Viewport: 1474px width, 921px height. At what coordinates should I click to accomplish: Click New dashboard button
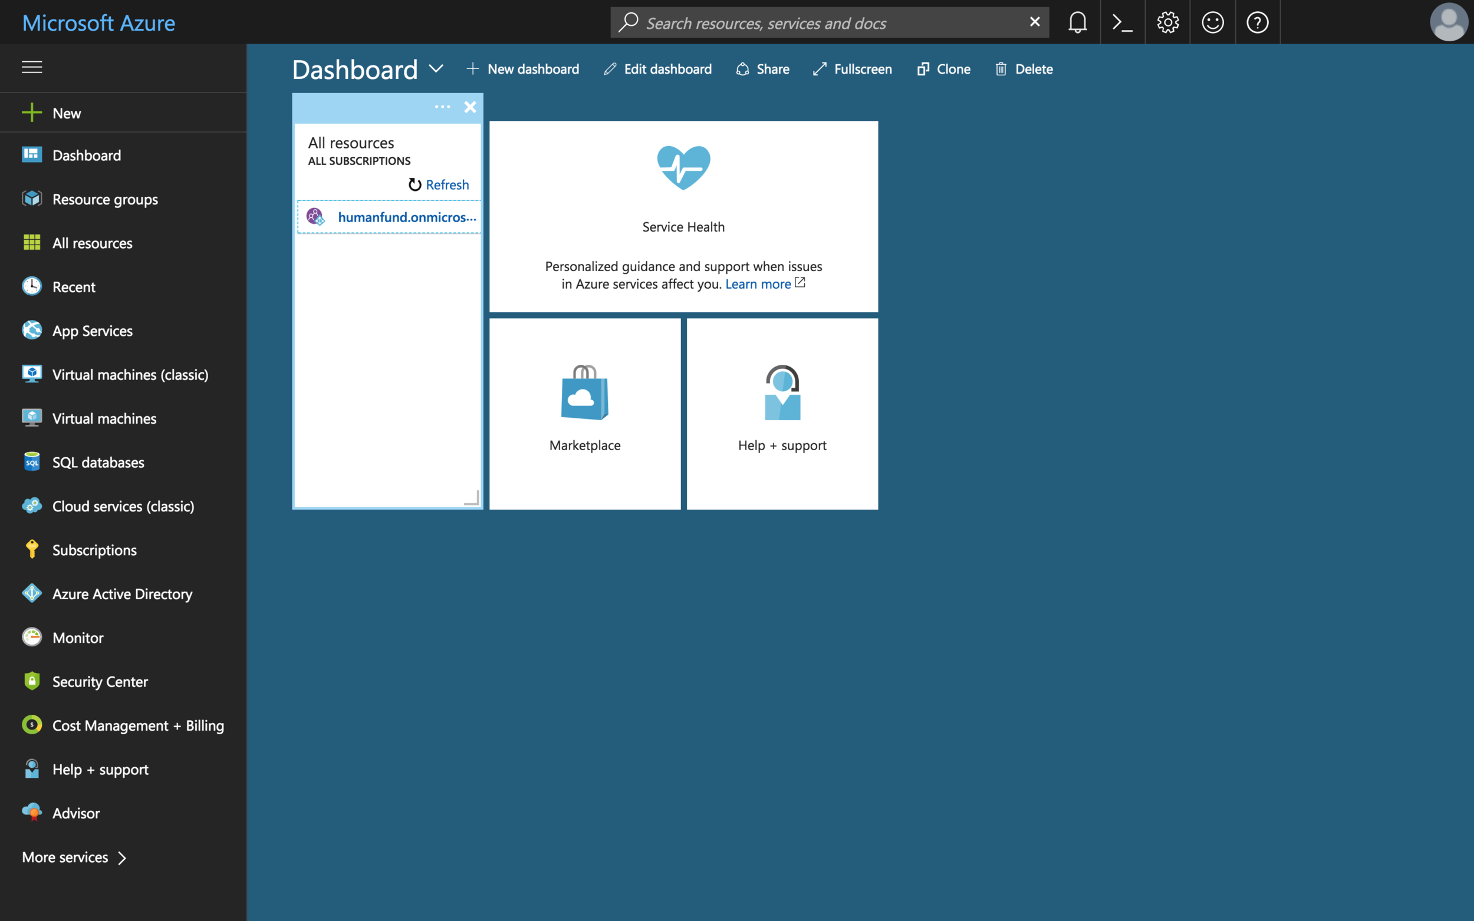tap(523, 69)
